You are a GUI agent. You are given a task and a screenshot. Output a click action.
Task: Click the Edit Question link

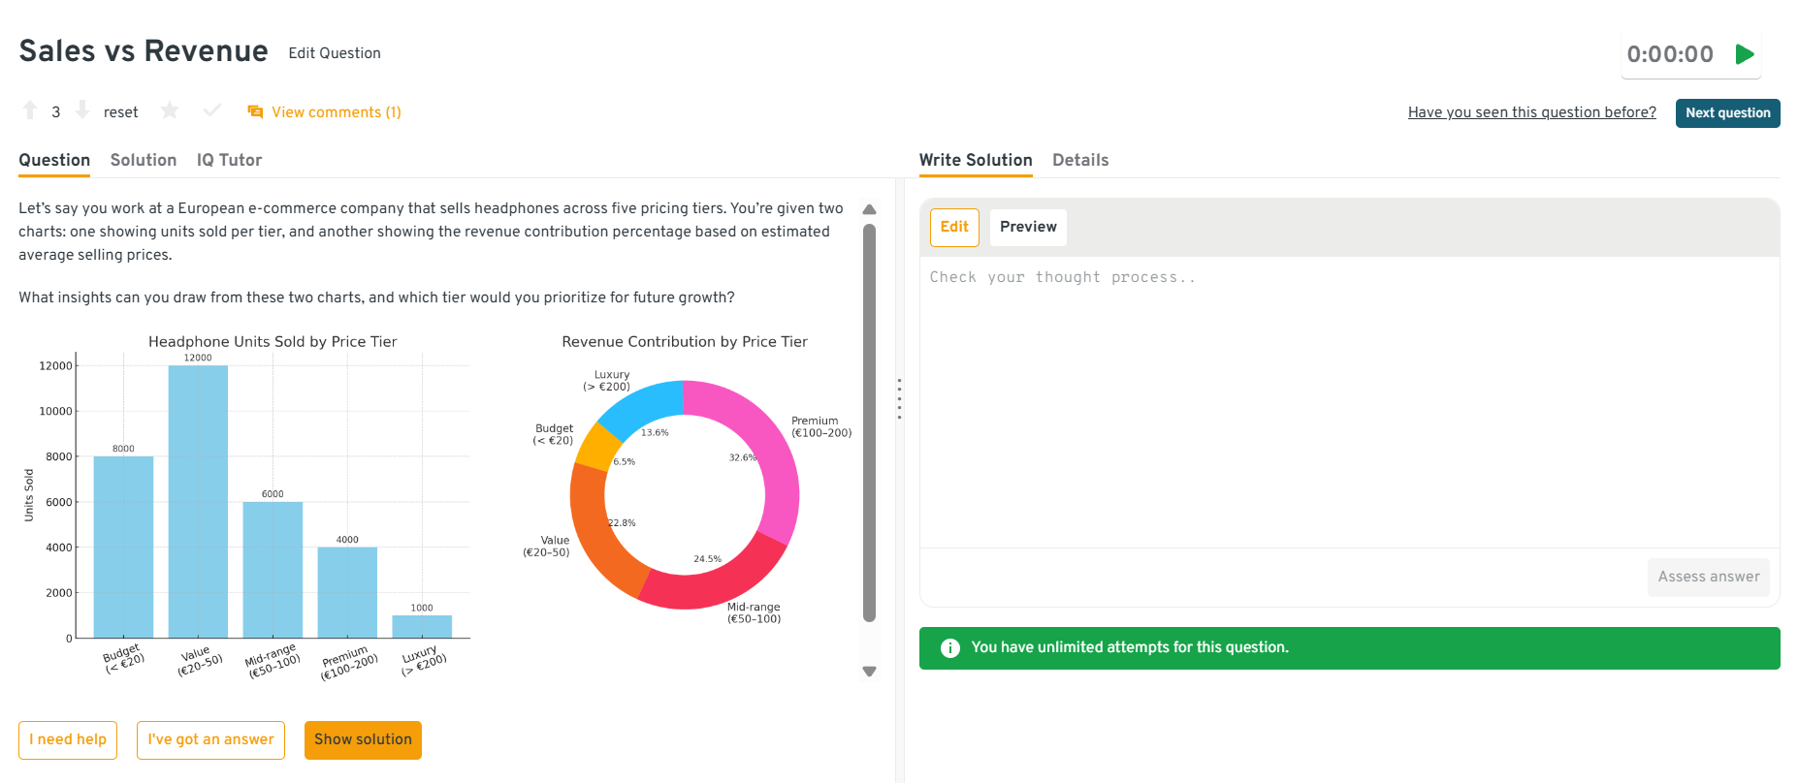click(335, 53)
